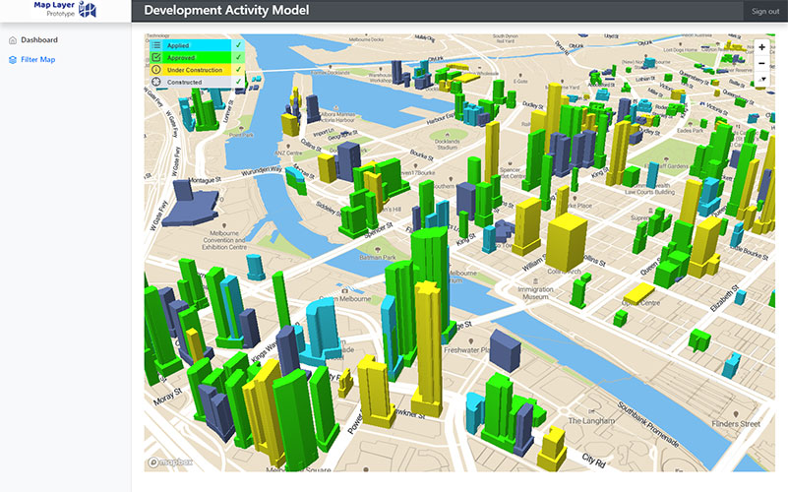Zoom in with the map plus button

tap(761, 47)
